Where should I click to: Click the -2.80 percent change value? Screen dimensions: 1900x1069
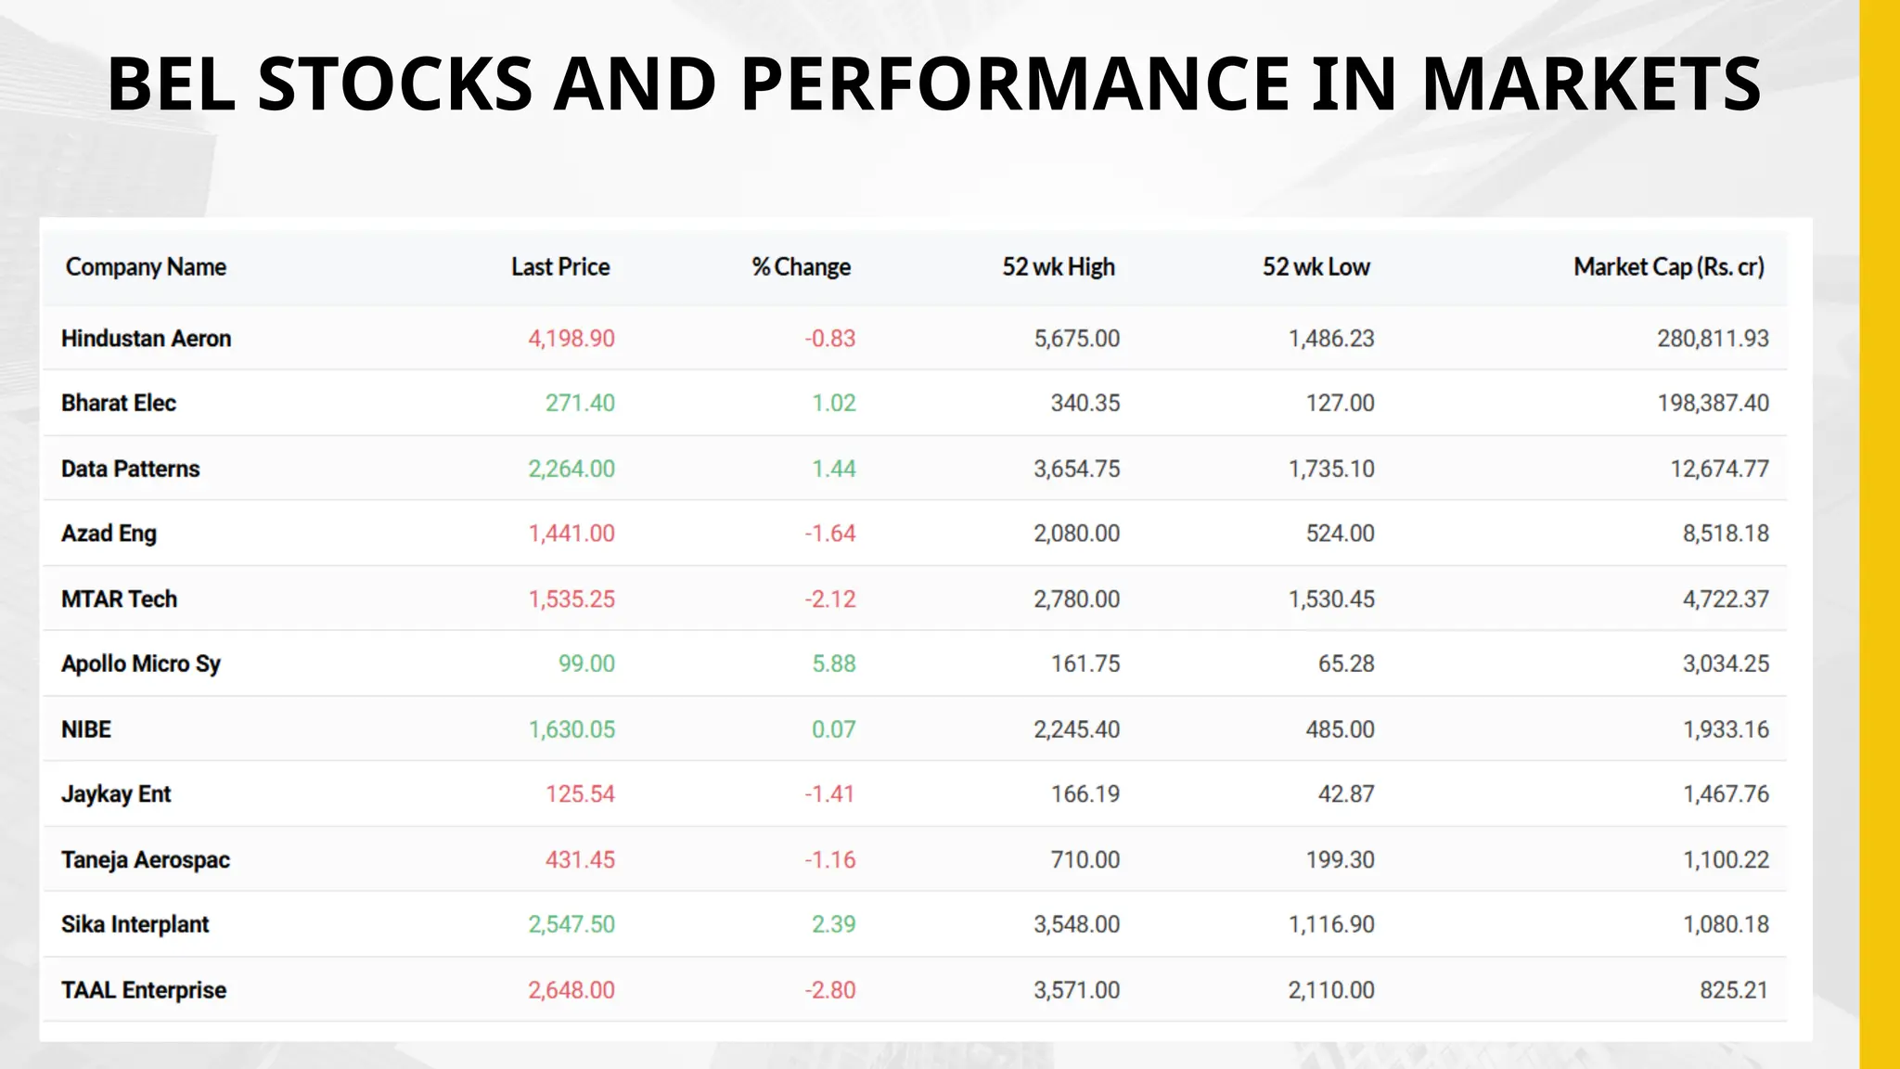tap(830, 990)
